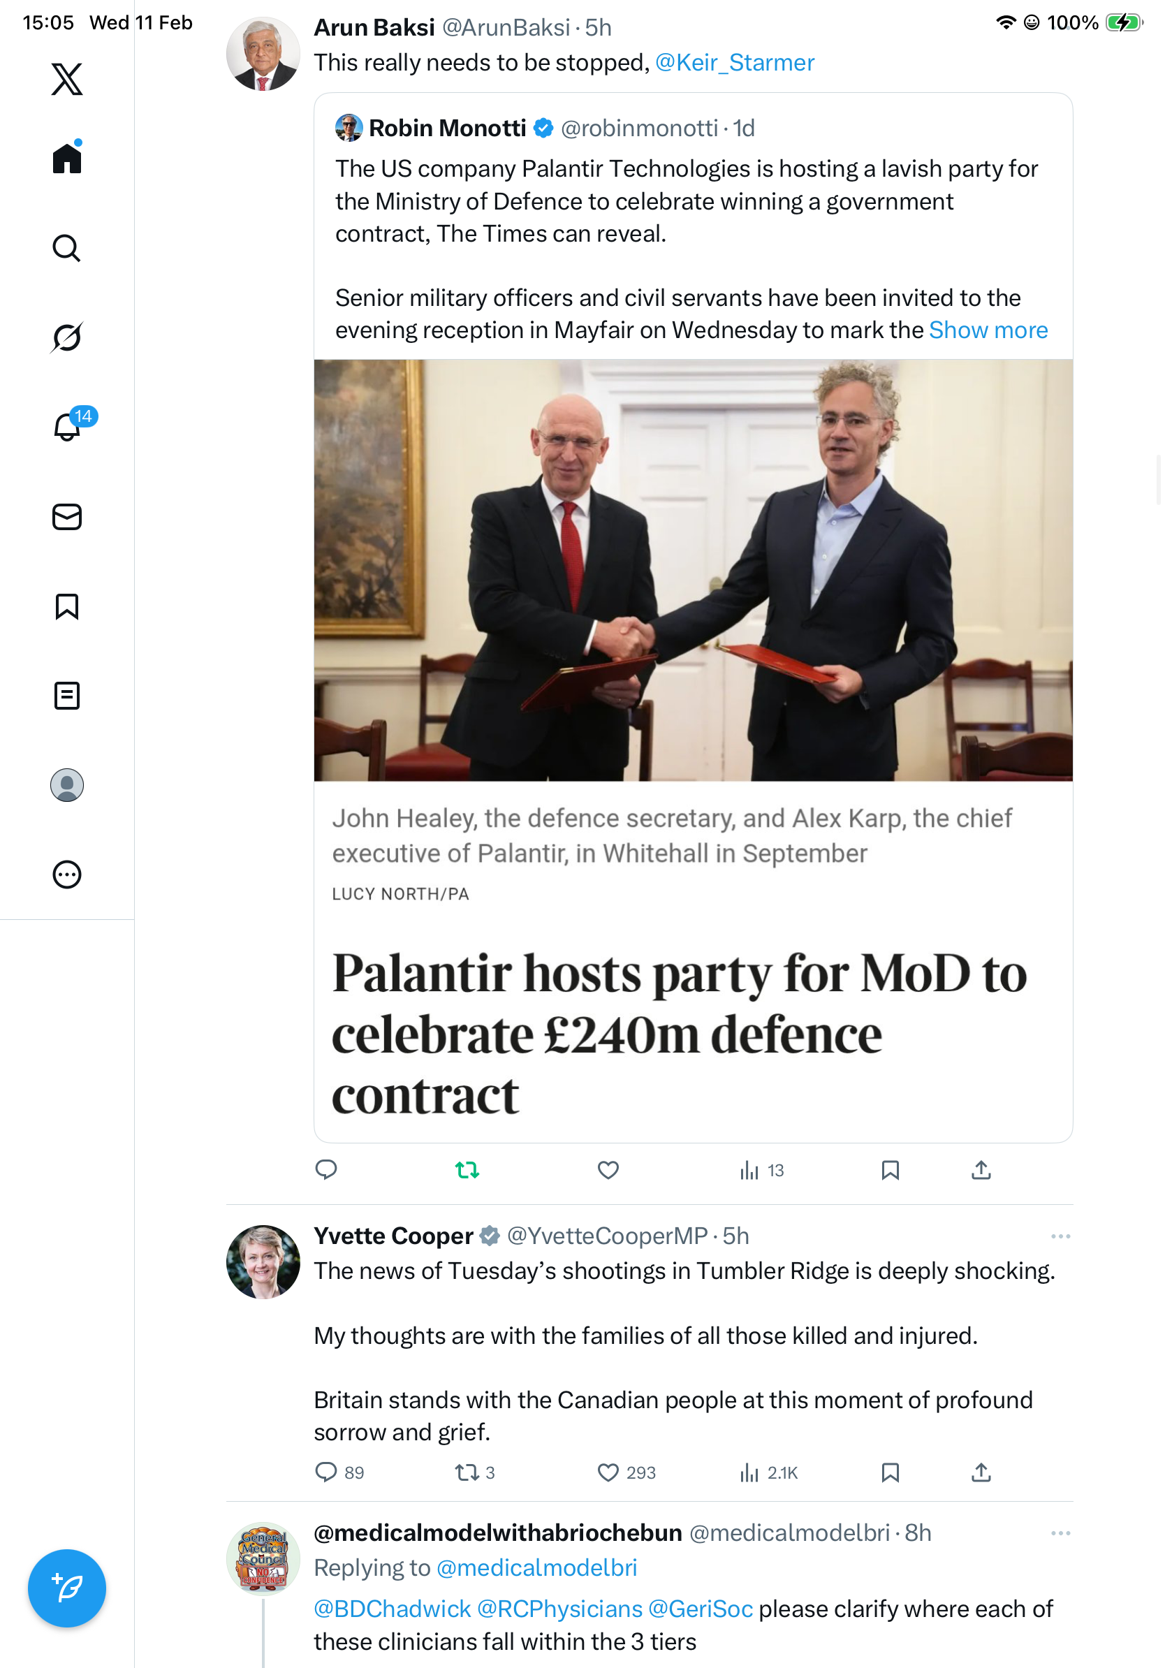
Task: Open more options on medicalmodelwithabriochebun post
Action: tap(1060, 1533)
